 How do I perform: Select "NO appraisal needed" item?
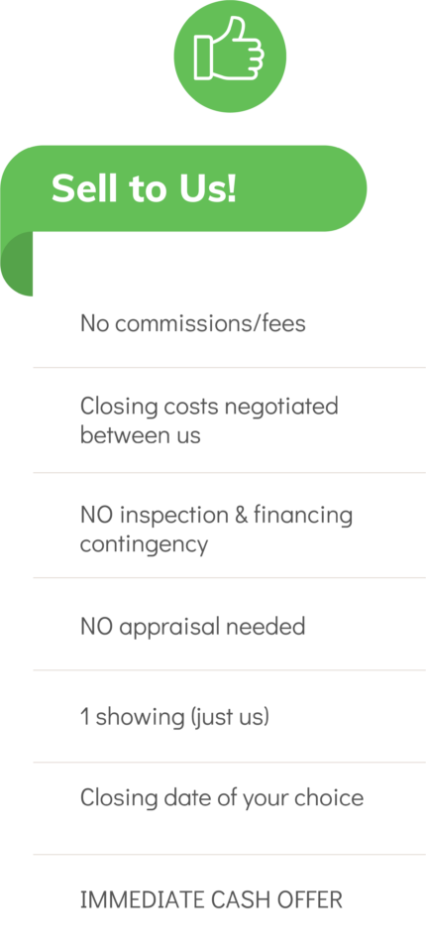[192, 626]
